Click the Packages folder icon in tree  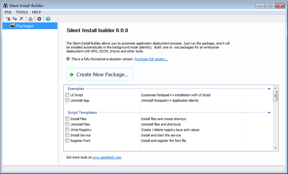[x=12, y=26]
